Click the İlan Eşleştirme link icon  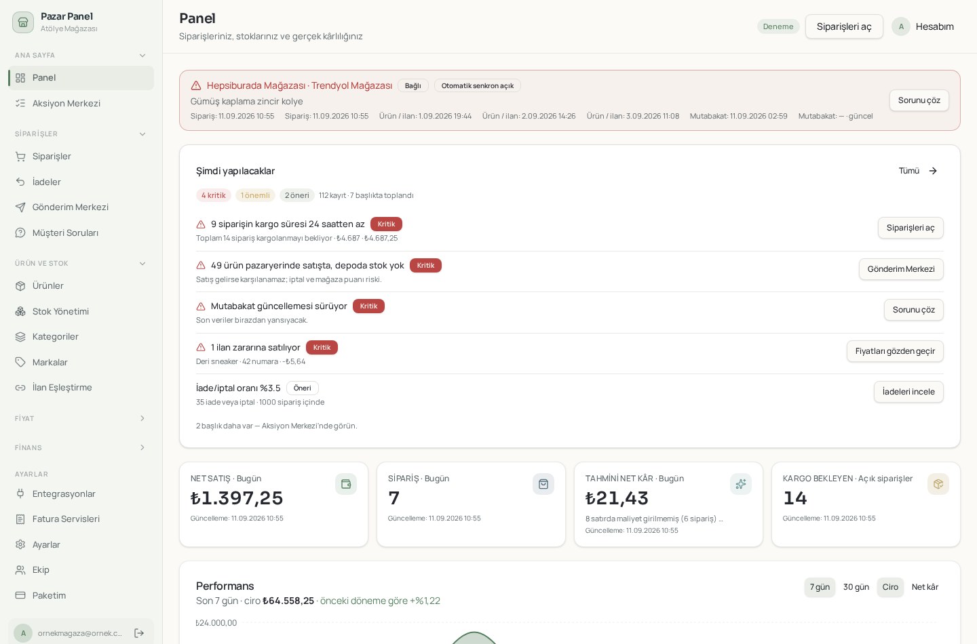coord(20,388)
